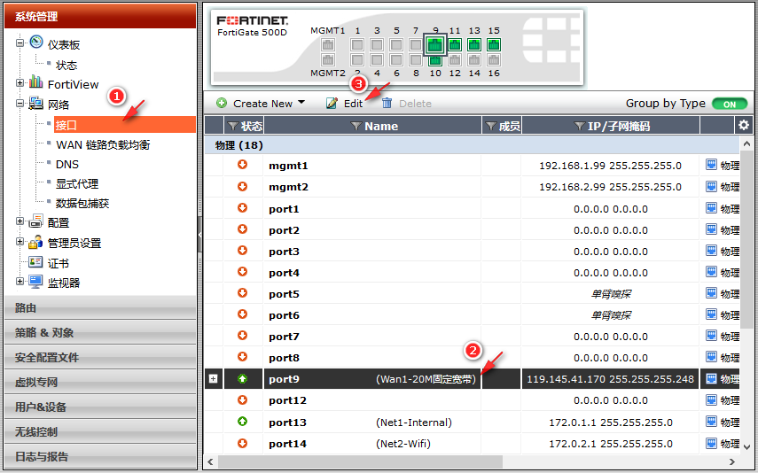Click the FortiView chart icon
Viewport: 758px width, 473px height.
point(35,81)
